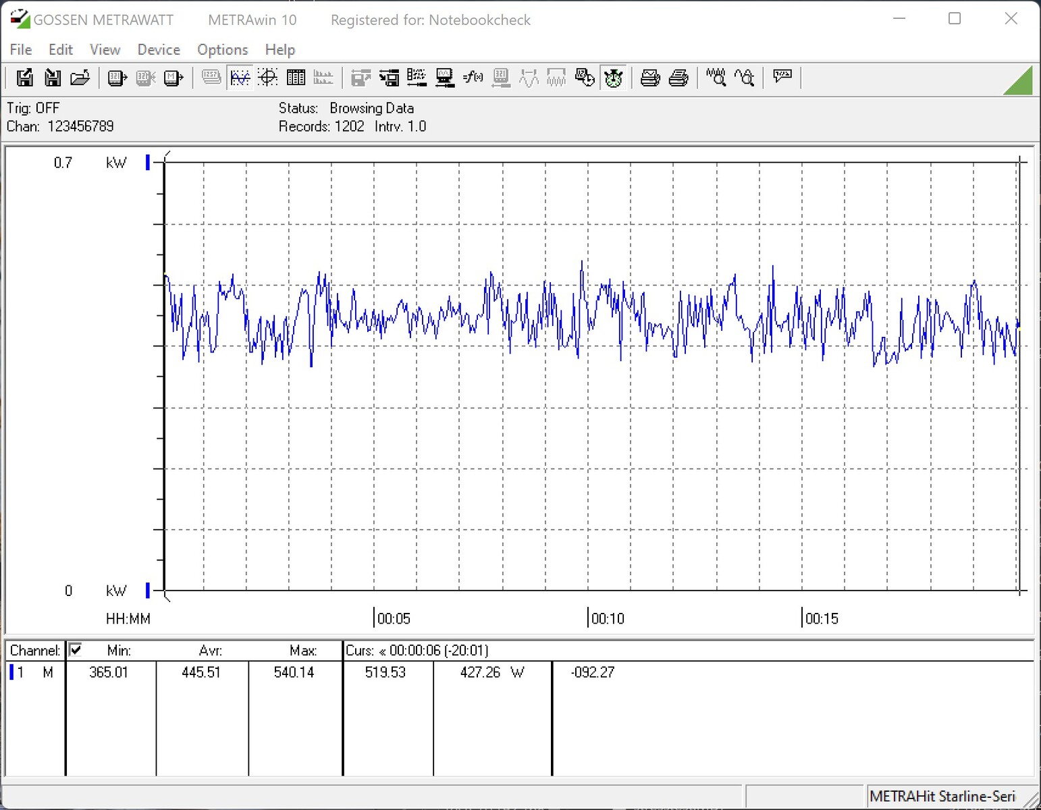Click the first floppy disk save icon
Viewport: 1041px width, 810px height.
click(x=25, y=78)
